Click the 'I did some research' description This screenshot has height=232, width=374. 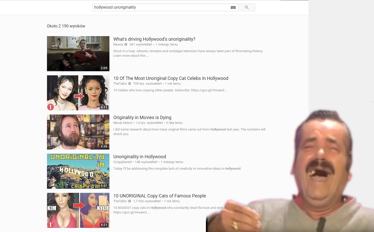click(189, 132)
